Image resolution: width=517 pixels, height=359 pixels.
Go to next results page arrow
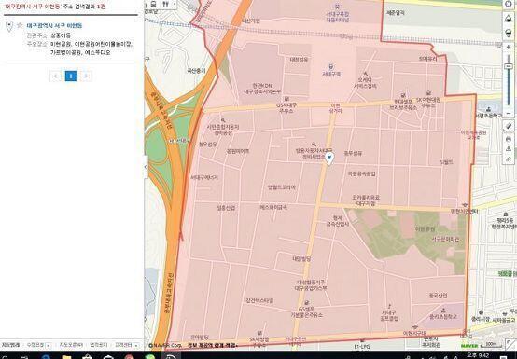point(86,76)
